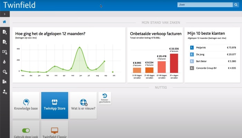Open the outgoing document (sales) sidebar icon

[x=4, y=32]
